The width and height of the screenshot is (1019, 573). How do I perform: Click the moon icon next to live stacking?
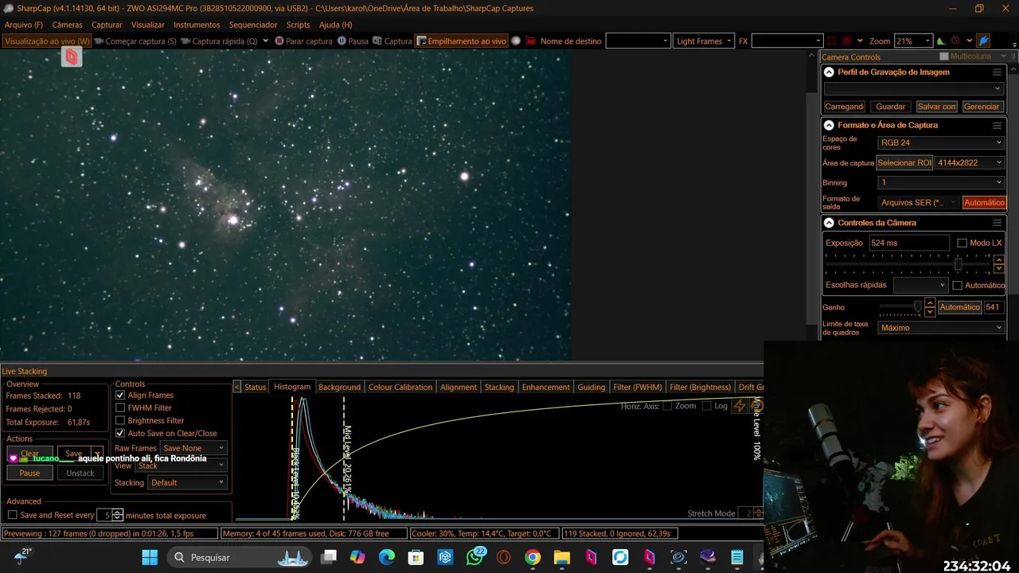(x=516, y=41)
